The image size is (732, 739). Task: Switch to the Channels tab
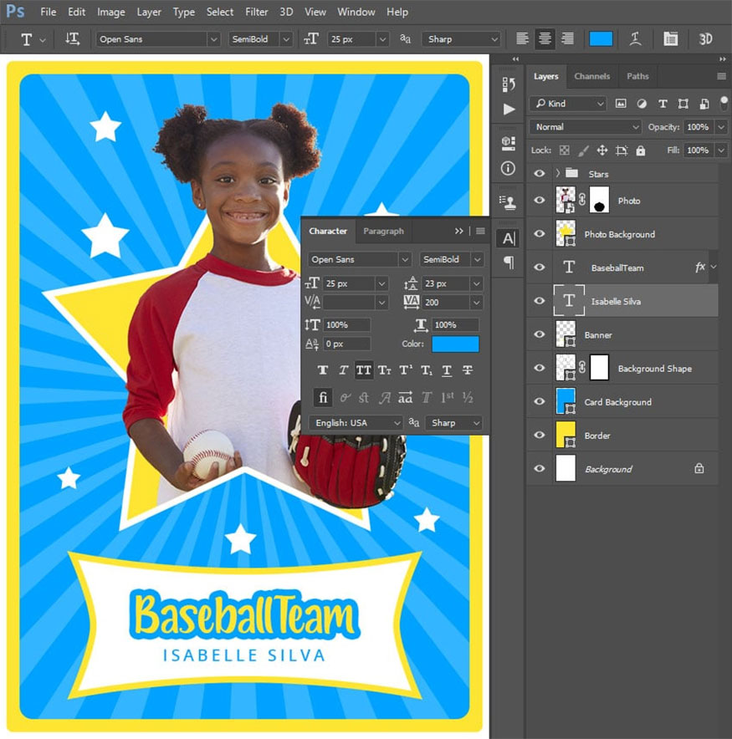591,76
